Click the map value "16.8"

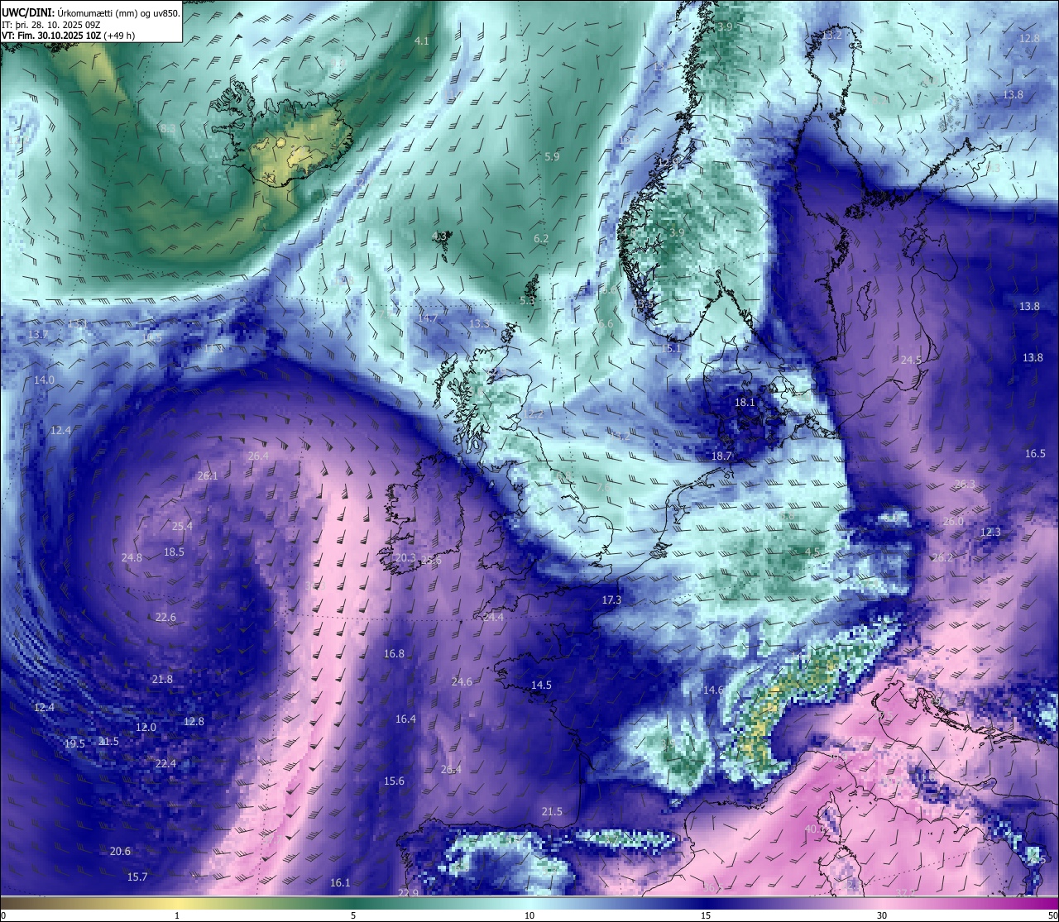pyautogui.click(x=394, y=654)
